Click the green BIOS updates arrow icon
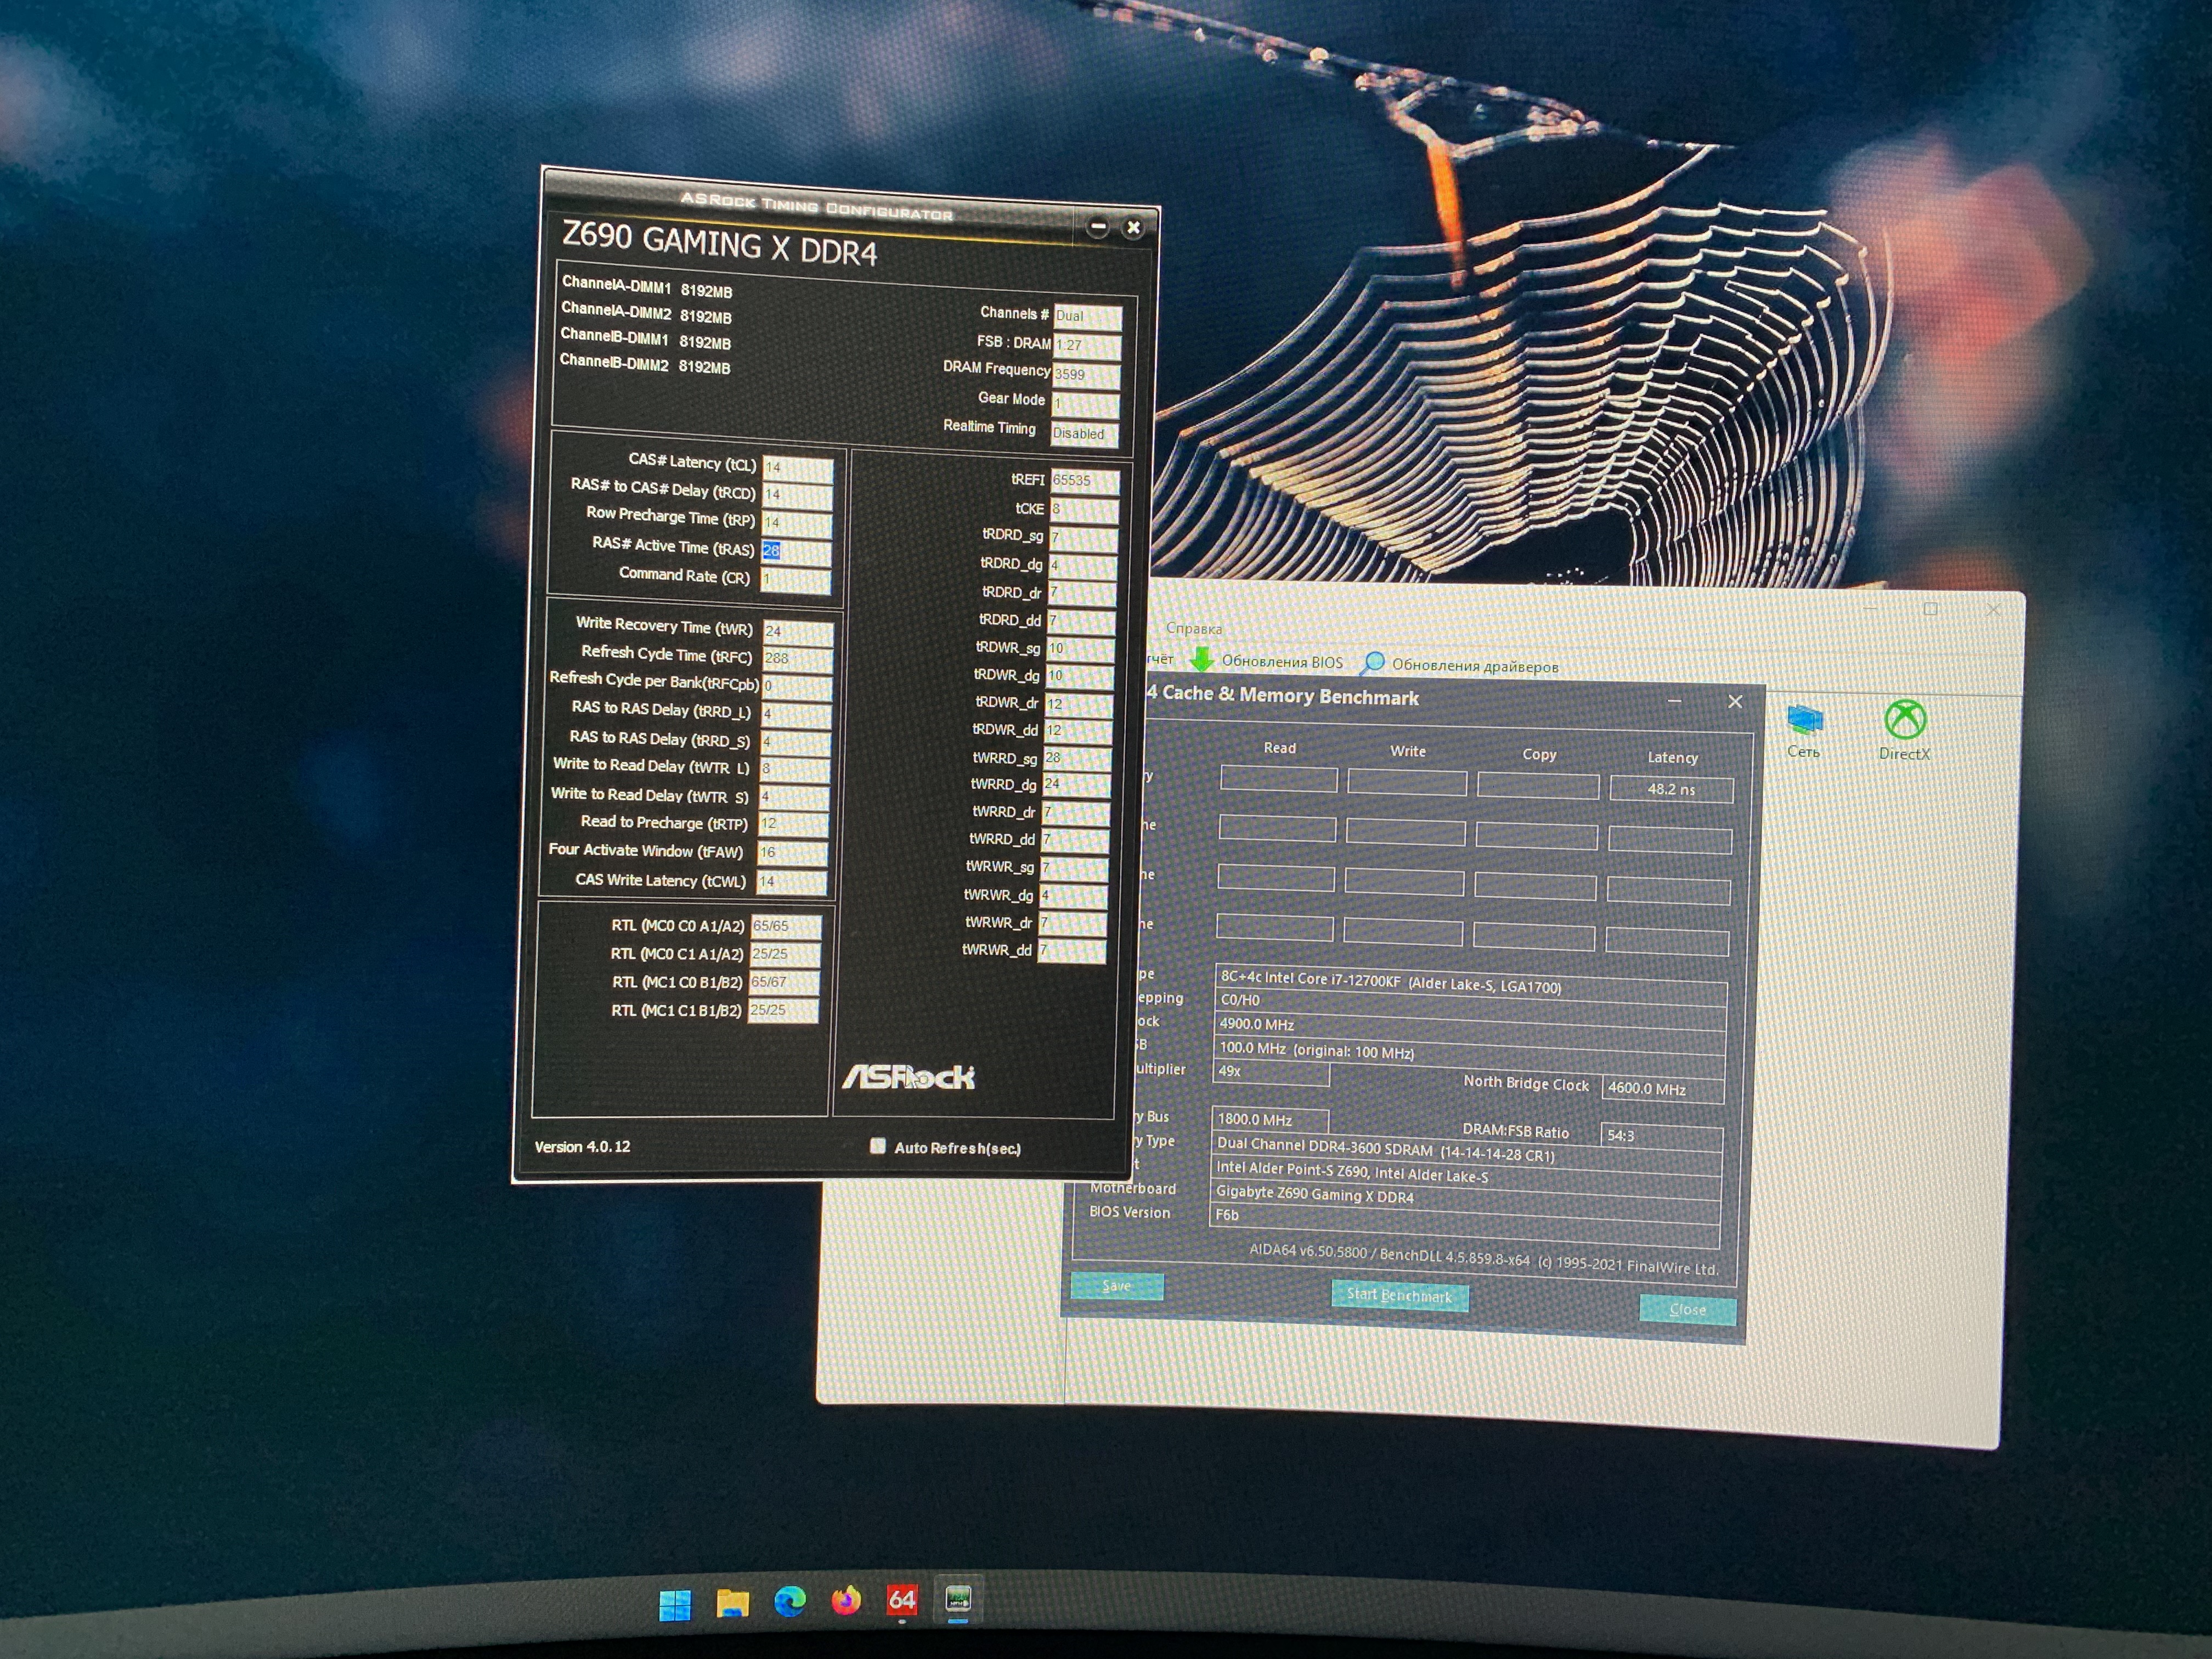The image size is (2212, 1659). click(1201, 659)
